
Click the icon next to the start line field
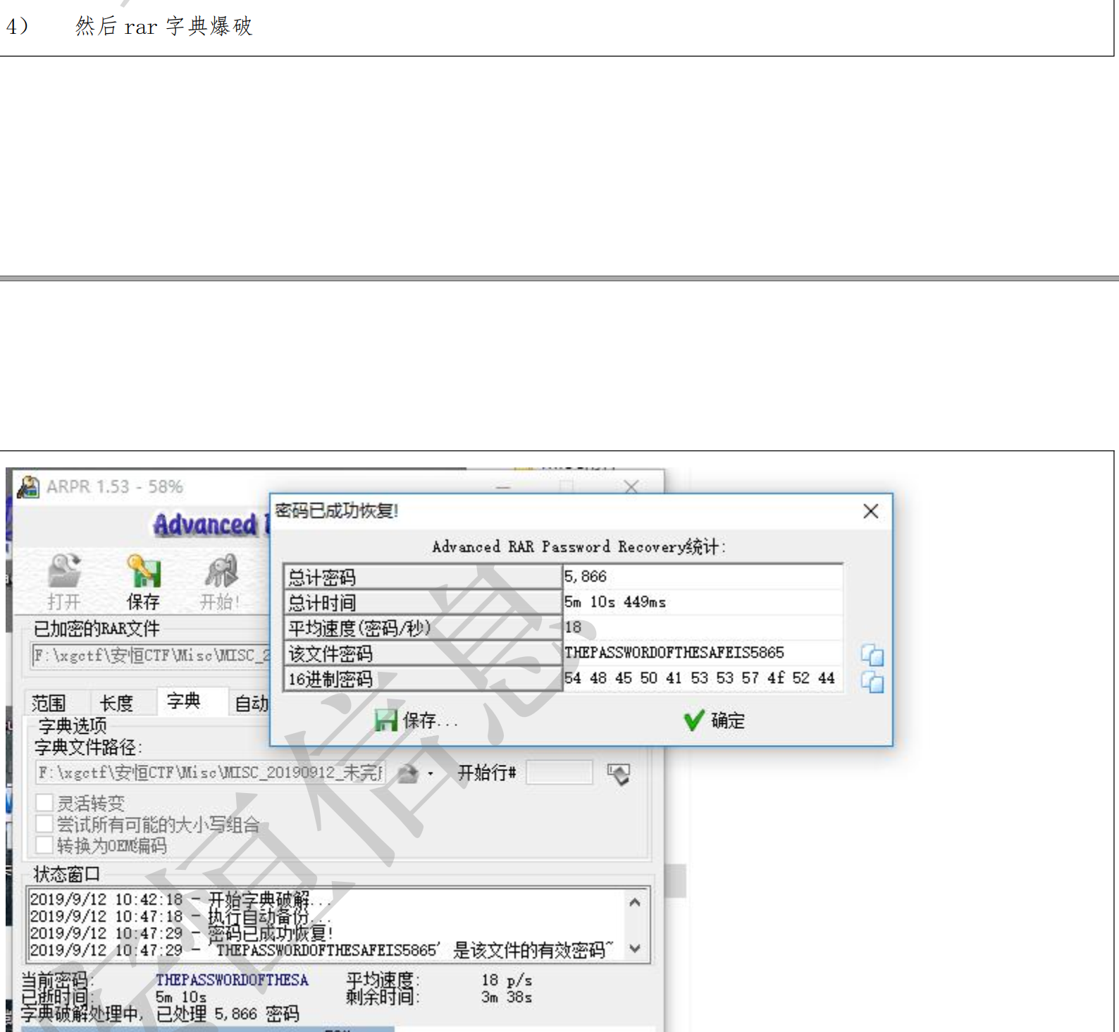pyautogui.click(x=618, y=773)
